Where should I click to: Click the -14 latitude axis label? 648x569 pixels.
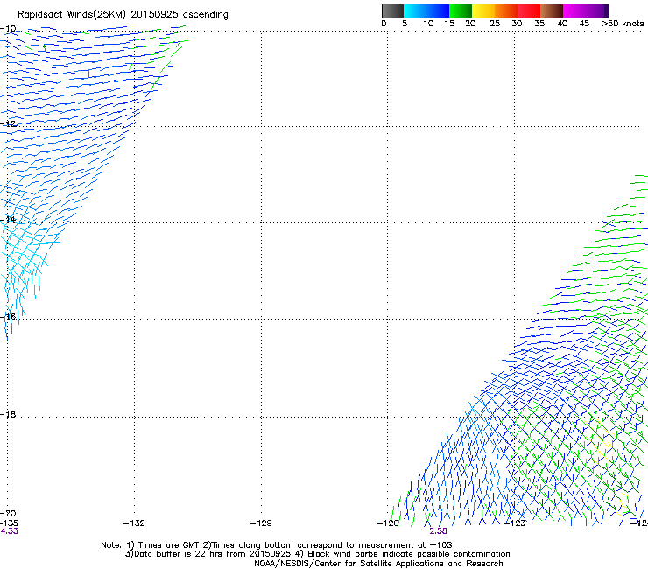click(x=8, y=220)
